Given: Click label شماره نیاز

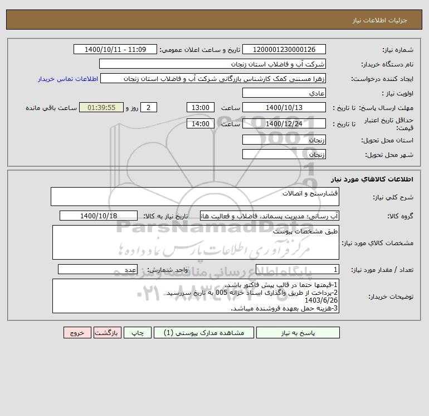Looking at the screenshot, I should tap(398, 50).
